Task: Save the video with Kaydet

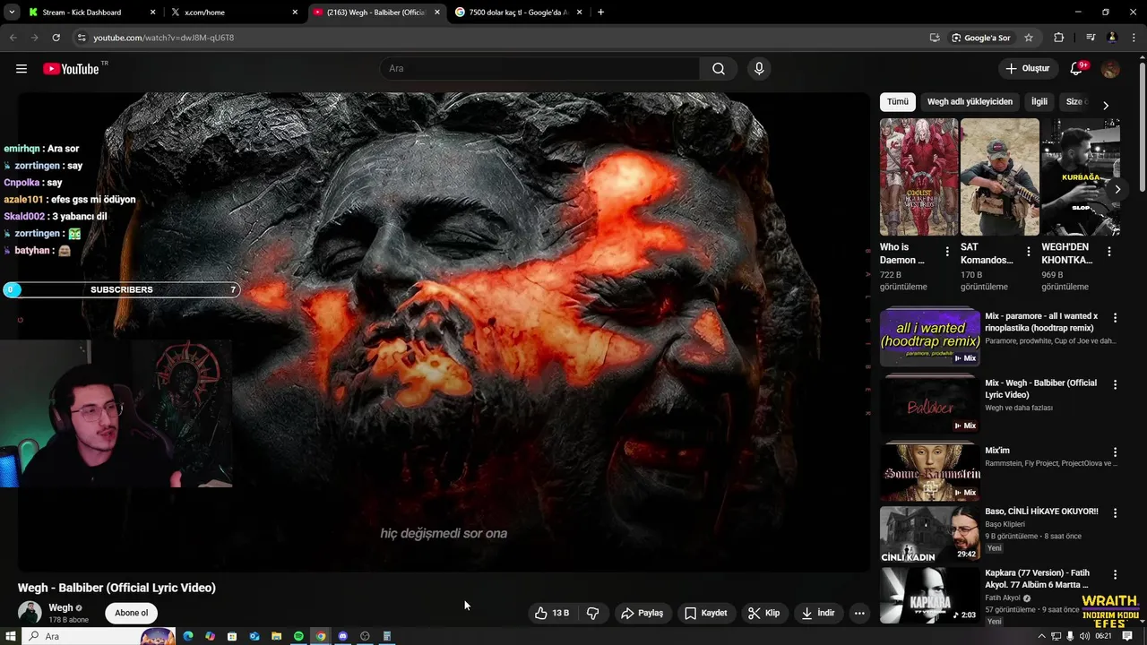Action: 706,613
